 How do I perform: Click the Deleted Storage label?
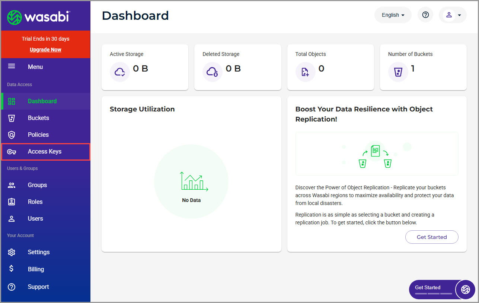pos(221,54)
